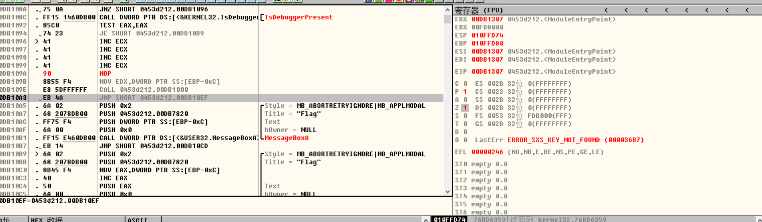Click the FS segment register value 0053
The image size is (762, 222).
pos(495,116)
